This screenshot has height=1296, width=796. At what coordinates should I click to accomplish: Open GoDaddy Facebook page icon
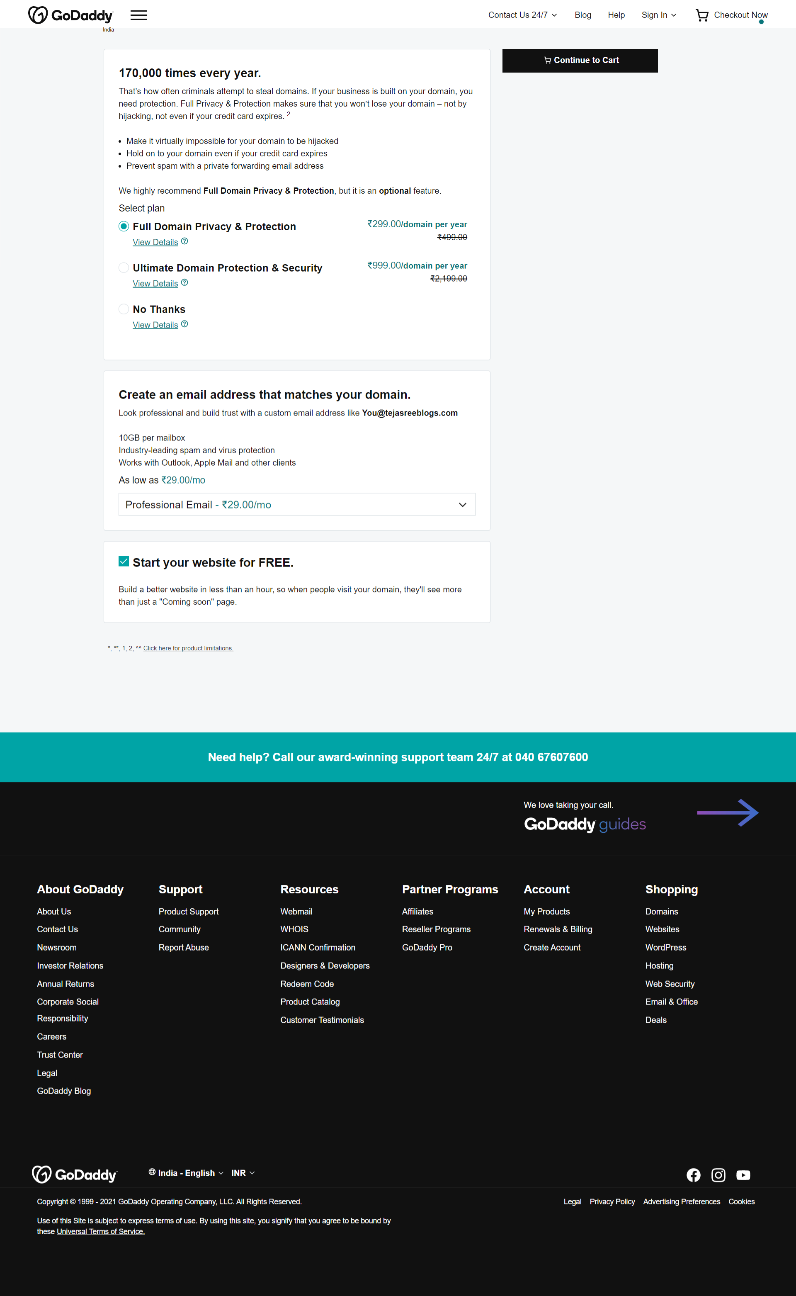[x=693, y=1175]
